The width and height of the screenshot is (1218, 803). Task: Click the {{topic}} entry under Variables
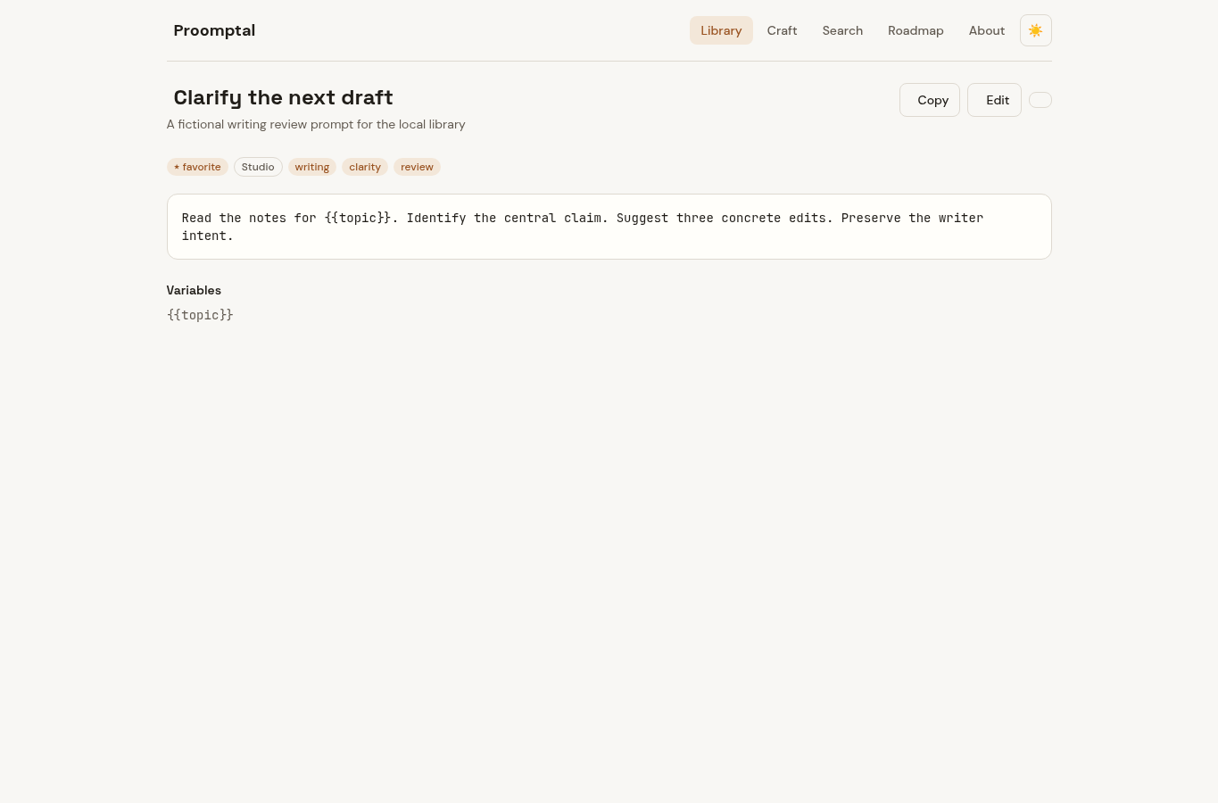pos(200,315)
